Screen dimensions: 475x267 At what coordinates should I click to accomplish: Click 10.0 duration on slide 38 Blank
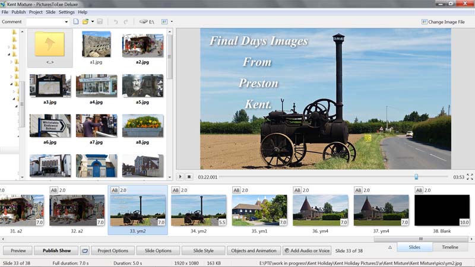[464, 222]
